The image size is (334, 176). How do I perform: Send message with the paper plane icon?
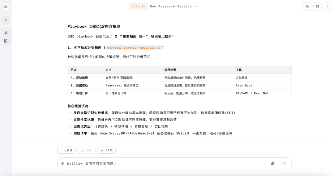pos(284,164)
